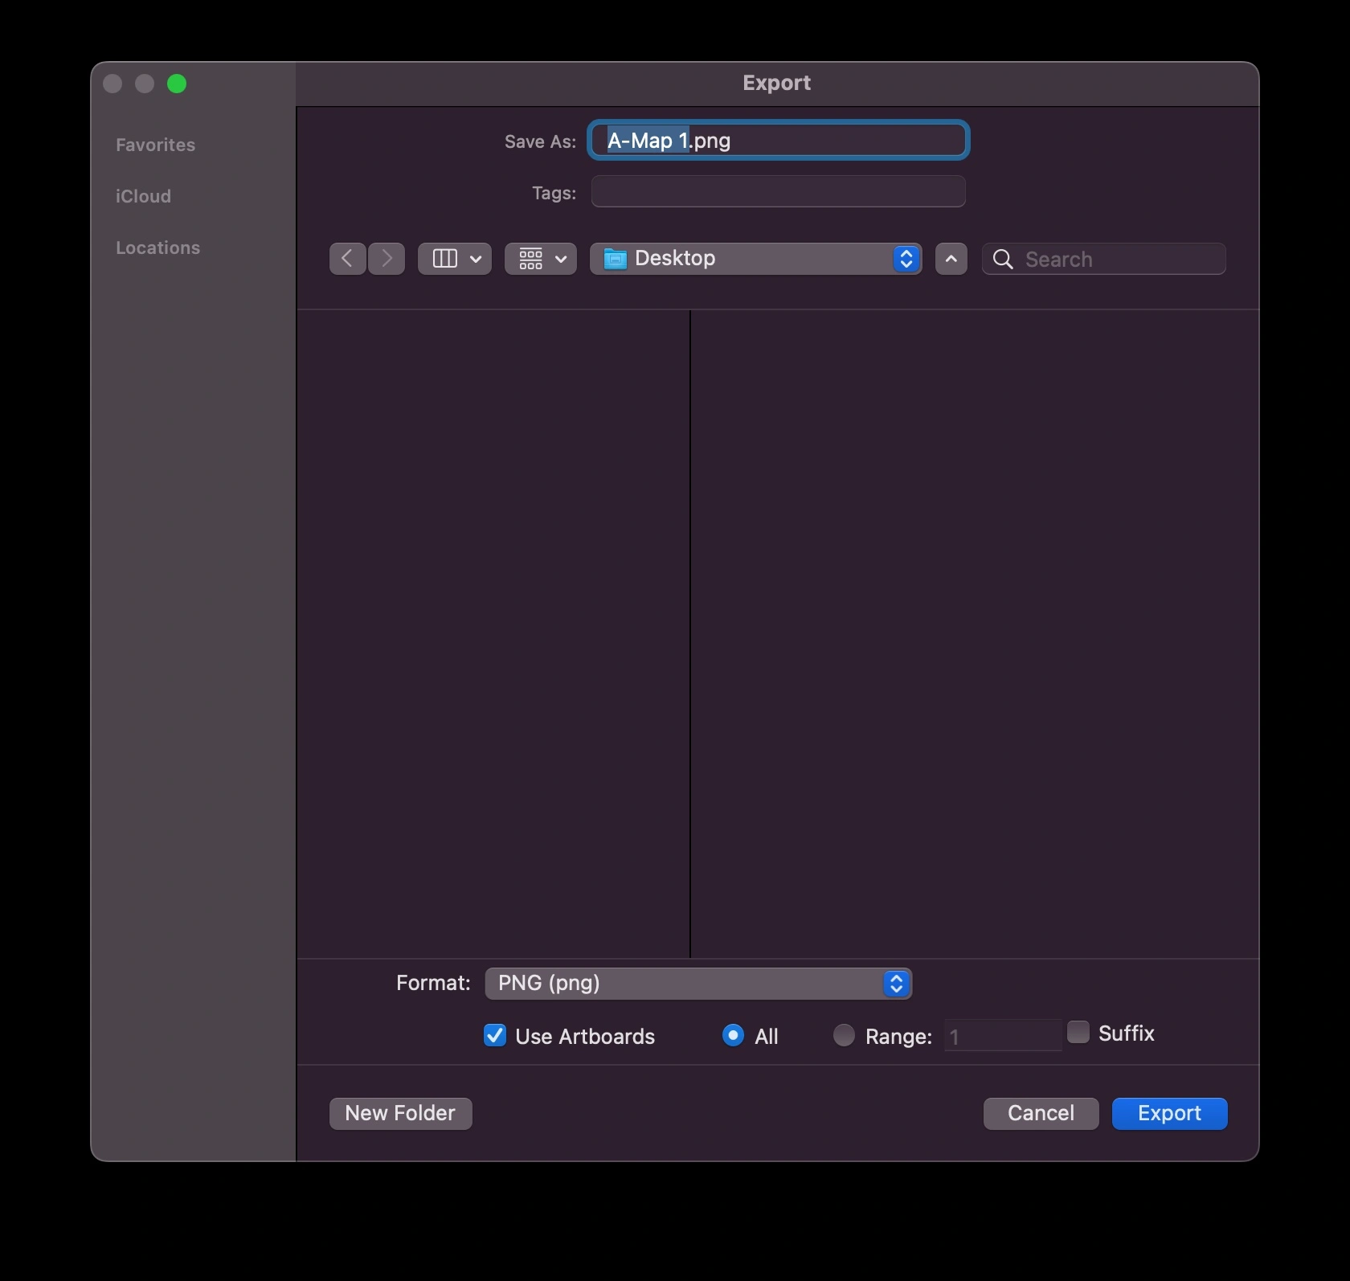The width and height of the screenshot is (1350, 1281).
Task: Click the New Folder button
Action: click(x=399, y=1113)
